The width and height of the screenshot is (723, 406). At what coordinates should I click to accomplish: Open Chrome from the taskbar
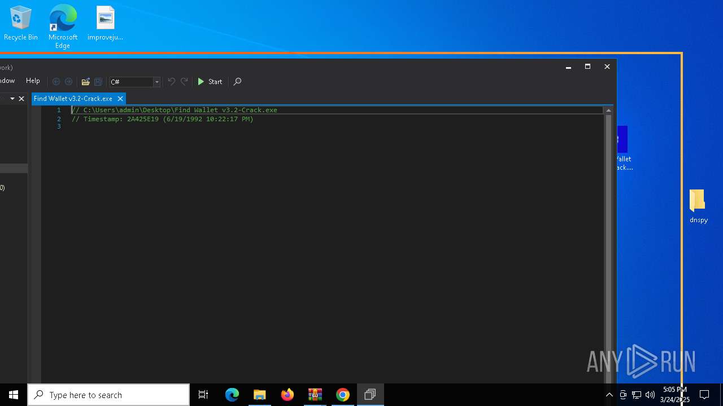tap(343, 395)
